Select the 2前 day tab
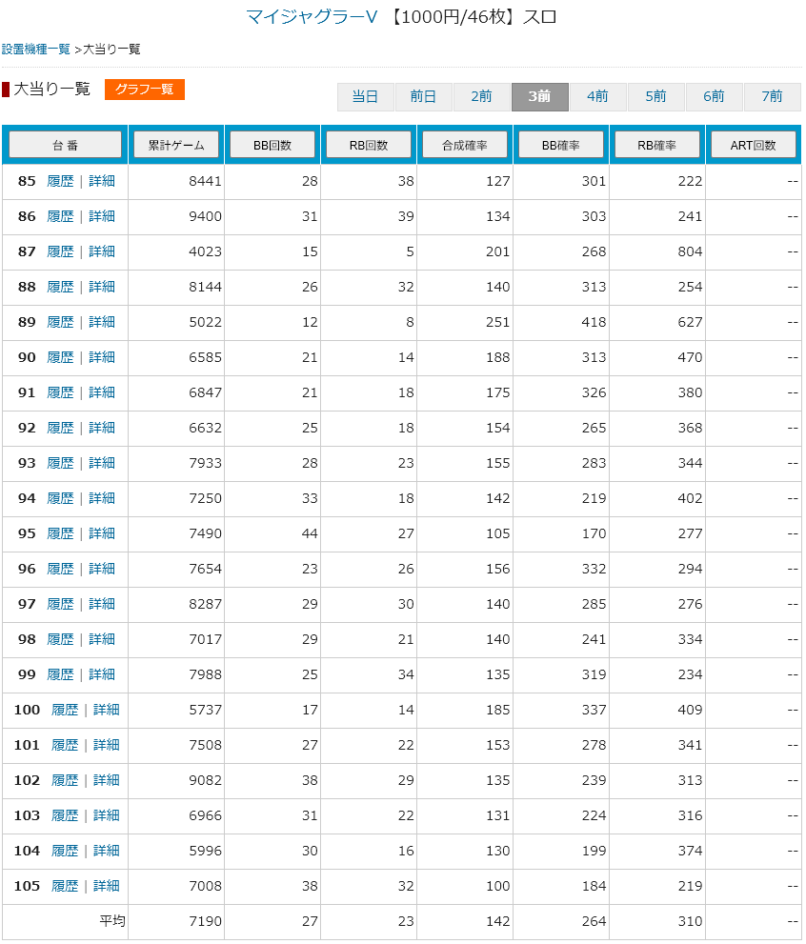This screenshot has height=944, width=806. click(x=481, y=96)
